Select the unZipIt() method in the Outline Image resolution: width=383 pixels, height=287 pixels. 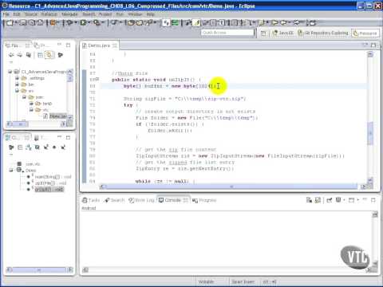(49, 190)
